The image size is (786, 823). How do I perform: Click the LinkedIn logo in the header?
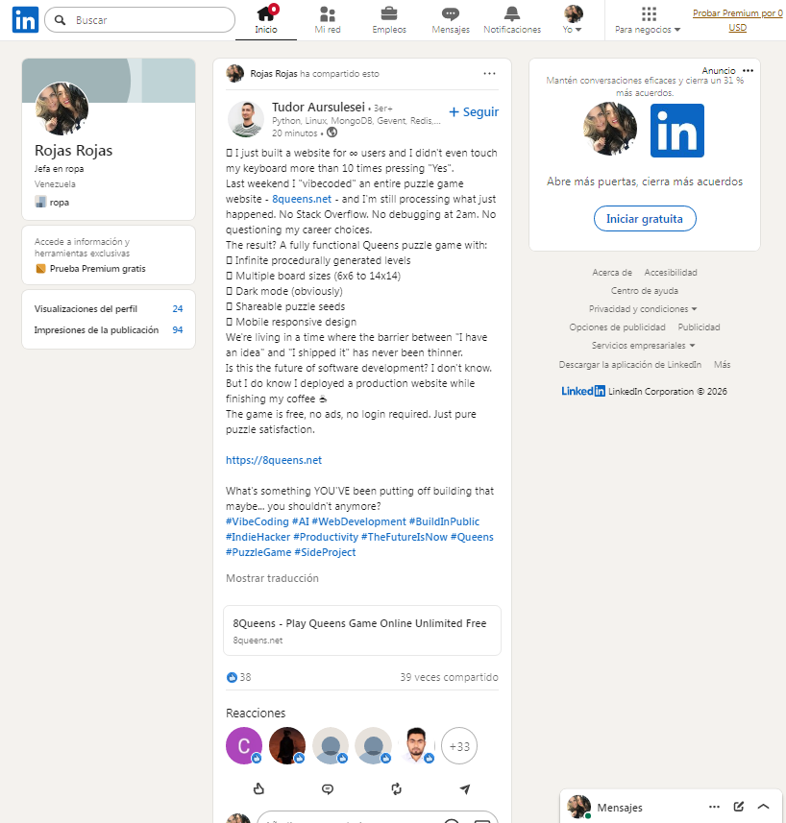(25, 20)
